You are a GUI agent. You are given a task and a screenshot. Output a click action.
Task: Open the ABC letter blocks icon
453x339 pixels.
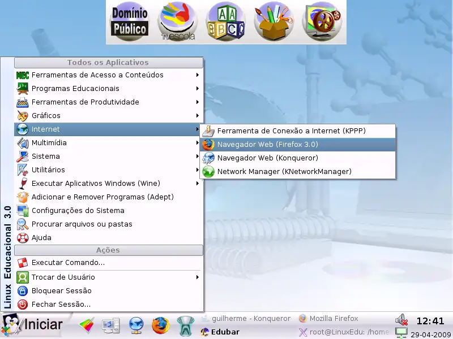point(225,22)
